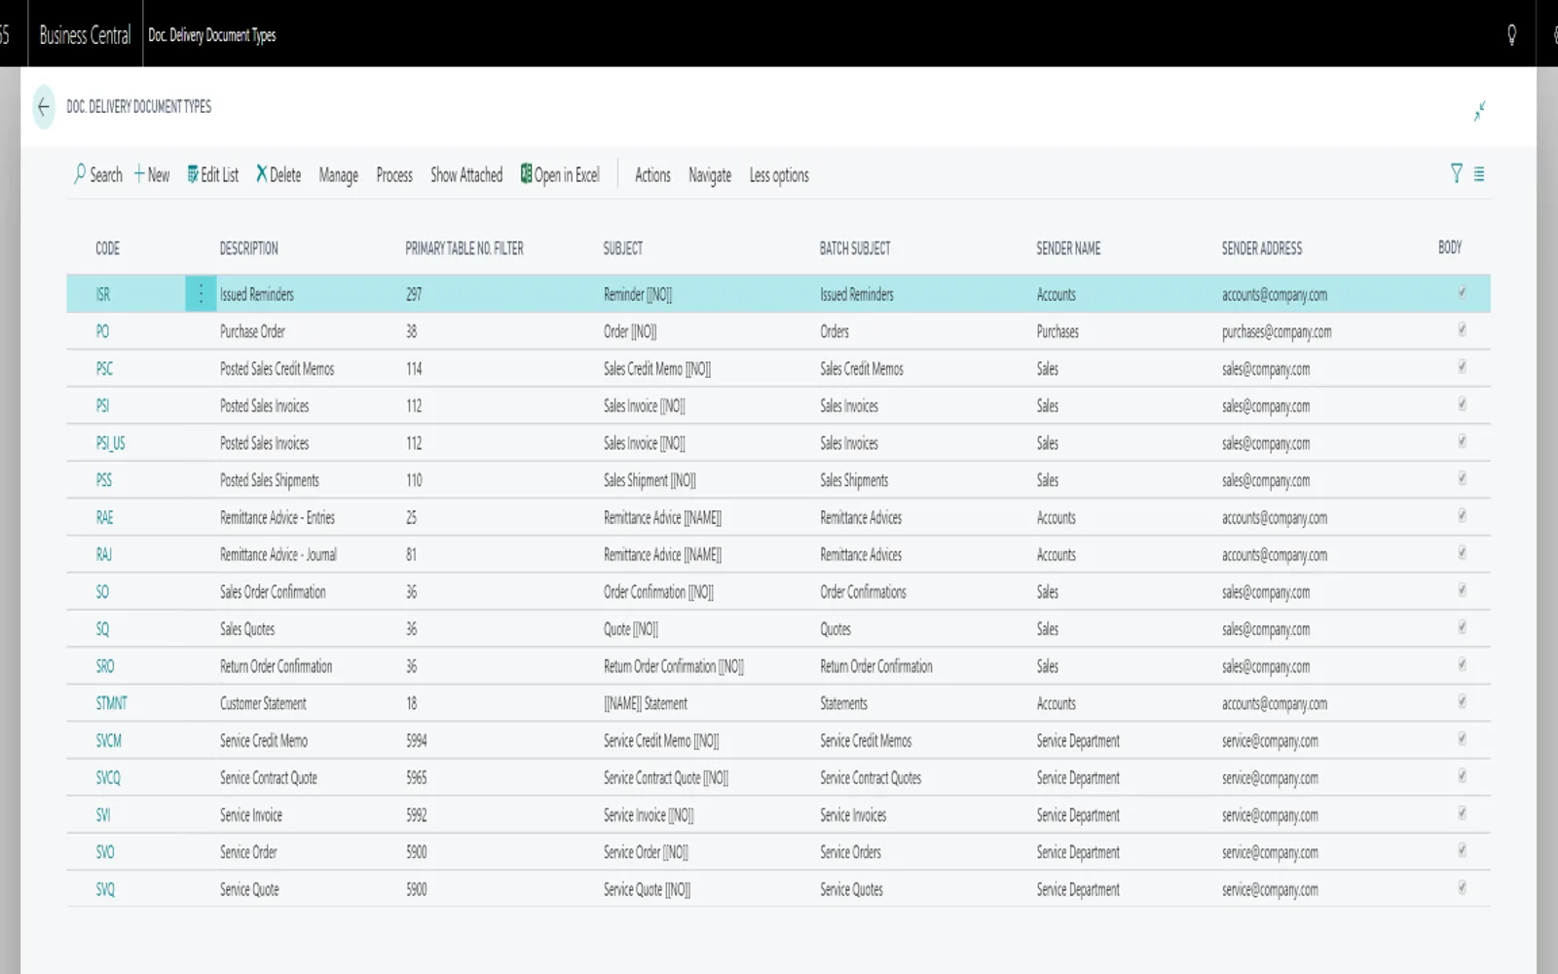The width and height of the screenshot is (1558, 974).
Task: Open the Sender Address column header menu
Action: (1261, 248)
